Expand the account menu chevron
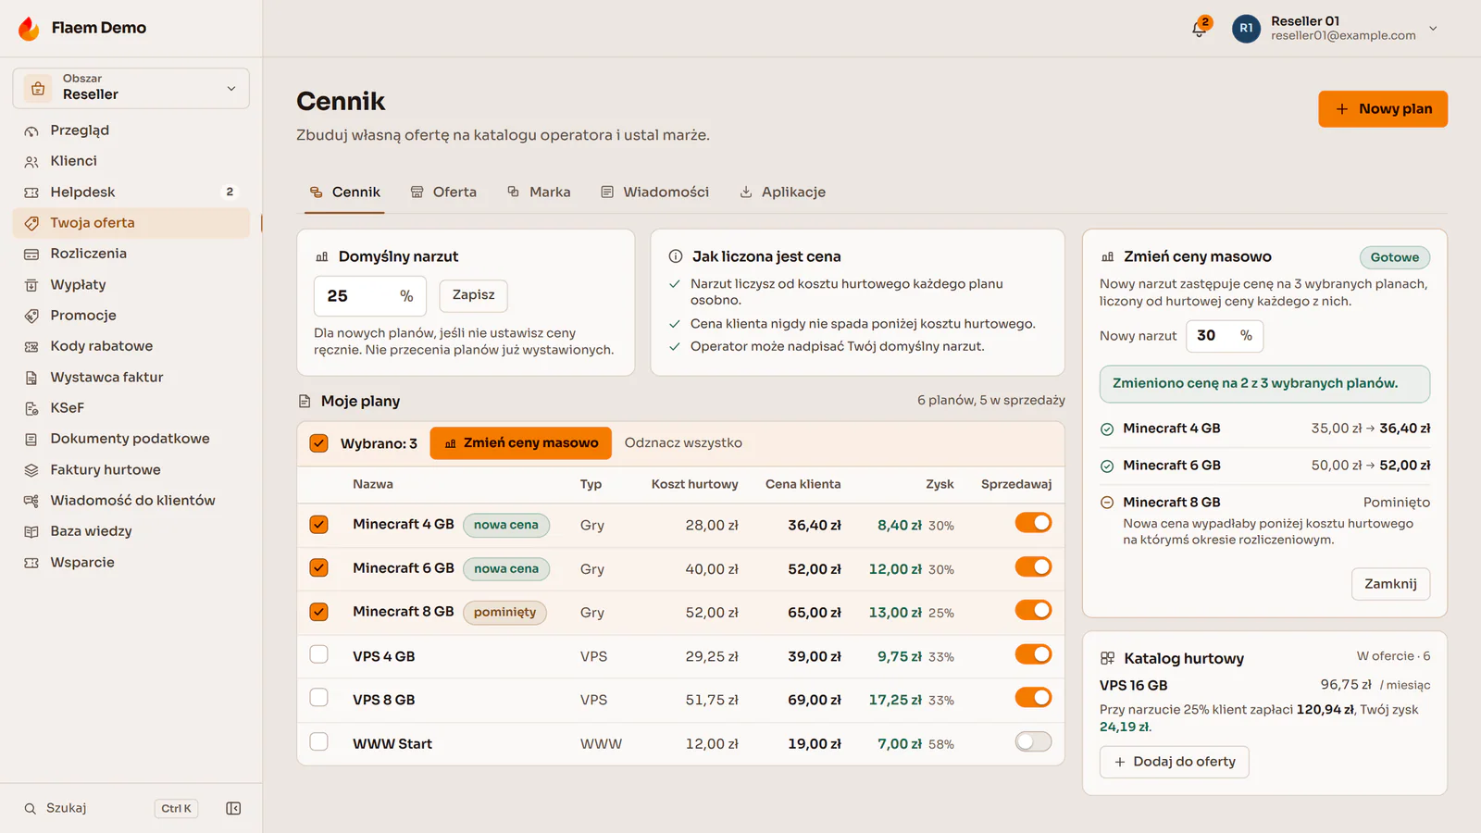1481x833 pixels. (x=1433, y=29)
